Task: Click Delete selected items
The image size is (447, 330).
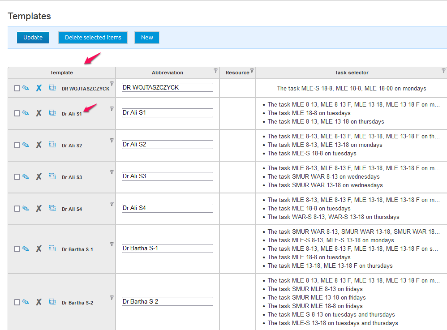Action: point(93,38)
